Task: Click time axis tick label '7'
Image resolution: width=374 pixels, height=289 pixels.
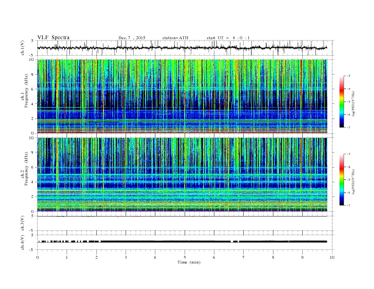Action: [244, 257]
